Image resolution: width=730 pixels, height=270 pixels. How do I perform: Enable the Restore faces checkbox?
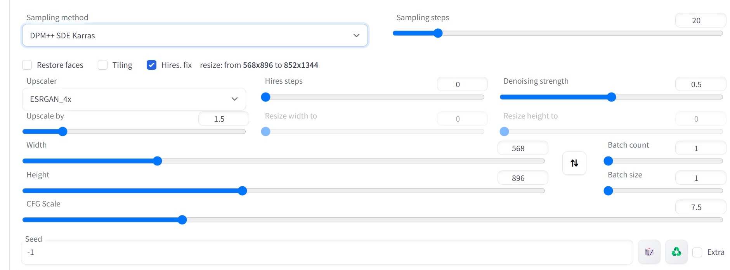[x=27, y=65]
